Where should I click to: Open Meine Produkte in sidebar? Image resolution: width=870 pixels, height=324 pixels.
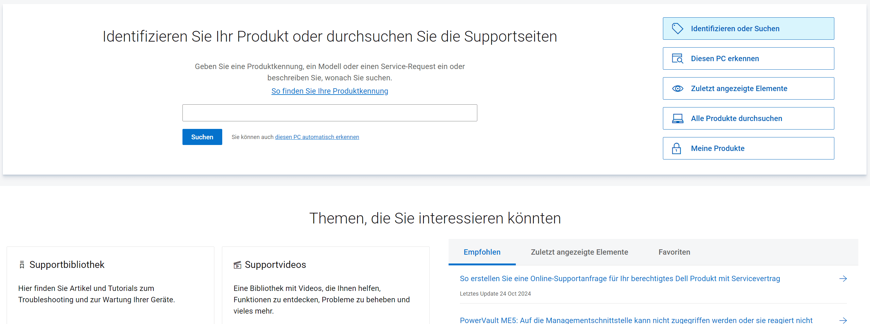(748, 149)
